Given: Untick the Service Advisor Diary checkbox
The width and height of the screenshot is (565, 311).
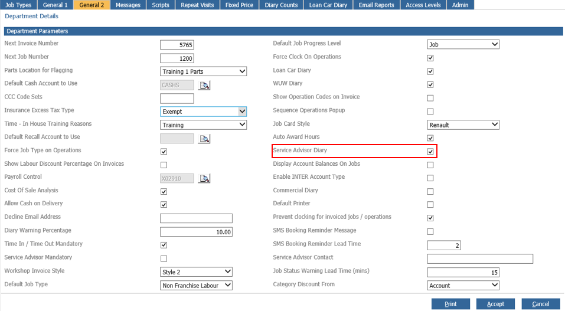Looking at the screenshot, I should (x=430, y=151).
